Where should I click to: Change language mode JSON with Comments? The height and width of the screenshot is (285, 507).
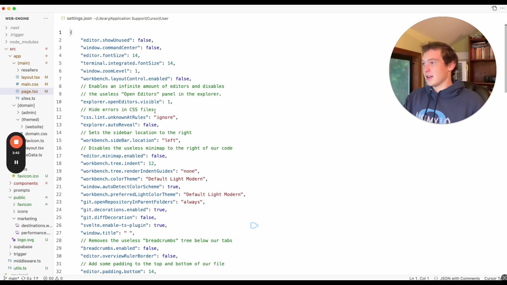click(460, 278)
